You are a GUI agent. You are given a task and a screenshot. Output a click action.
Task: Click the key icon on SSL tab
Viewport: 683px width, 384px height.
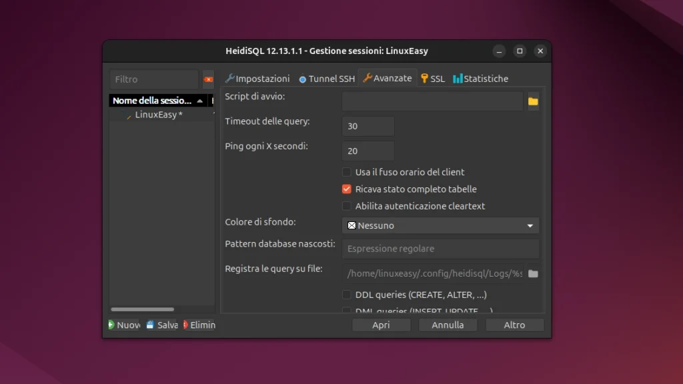(424, 79)
